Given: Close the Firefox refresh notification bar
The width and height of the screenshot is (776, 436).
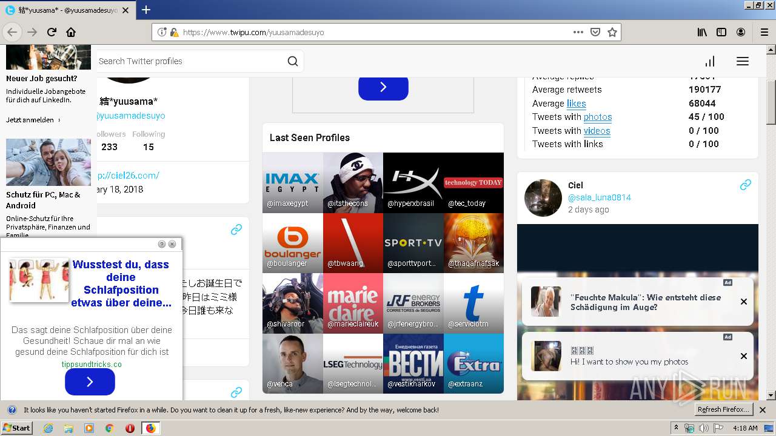Looking at the screenshot, I should coord(763,410).
